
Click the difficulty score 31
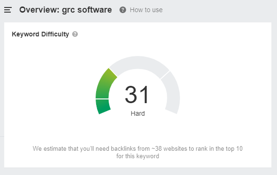(x=137, y=94)
